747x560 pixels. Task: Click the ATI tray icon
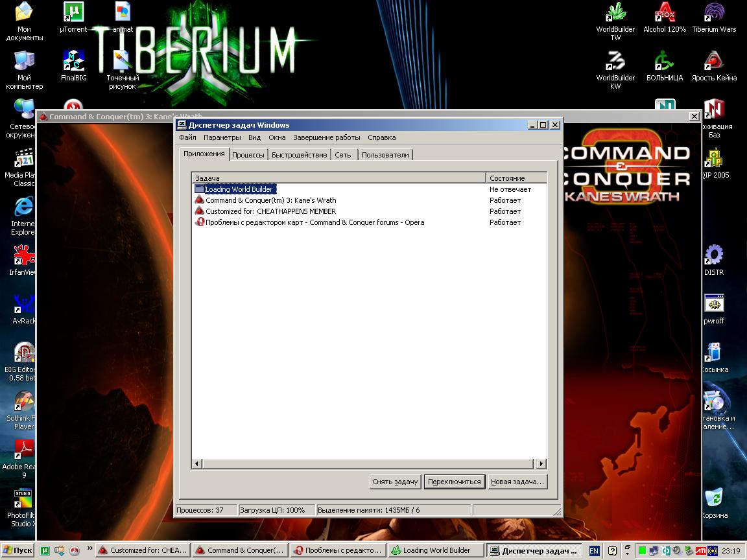point(701,551)
